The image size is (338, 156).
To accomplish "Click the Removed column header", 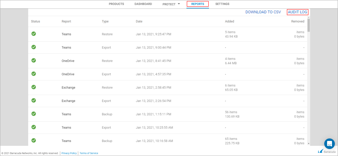I will coord(298,21).
